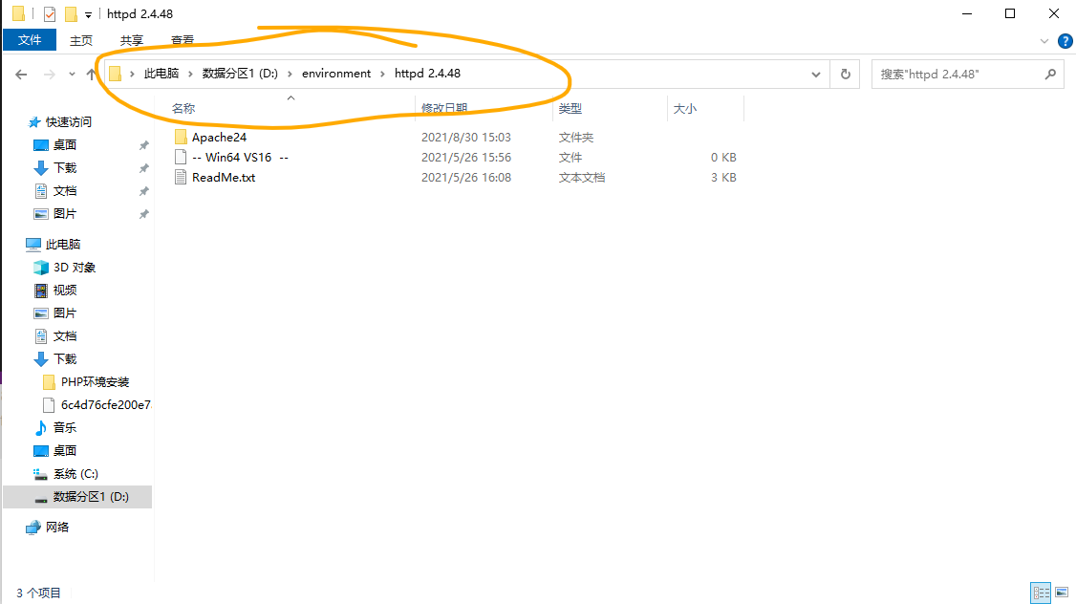The height and width of the screenshot is (604, 1076).
Task: Click date 2021/8/30 15:03
Action: click(466, 138)
